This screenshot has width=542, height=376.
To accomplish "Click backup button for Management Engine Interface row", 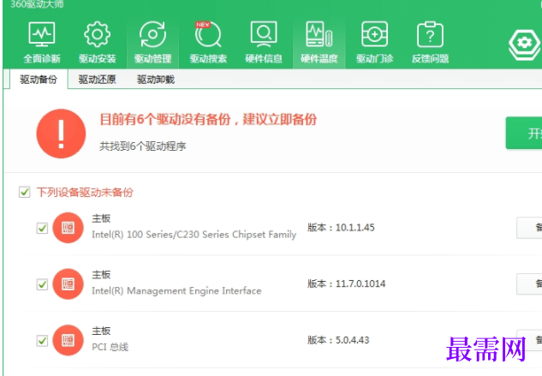I will [529, 284].
